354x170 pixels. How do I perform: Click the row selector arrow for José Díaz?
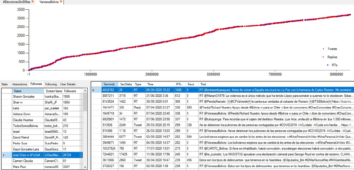[x=4, y=155]
